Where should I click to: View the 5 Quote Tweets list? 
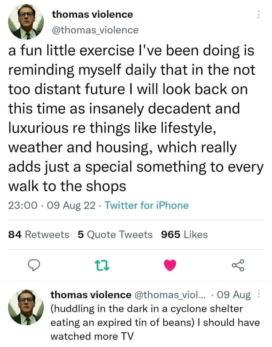tap(115, 234)
